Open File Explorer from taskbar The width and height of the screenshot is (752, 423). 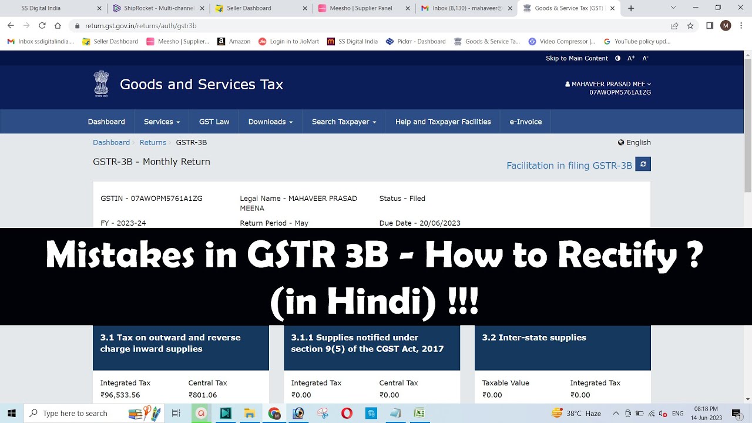tap(249, 413)
